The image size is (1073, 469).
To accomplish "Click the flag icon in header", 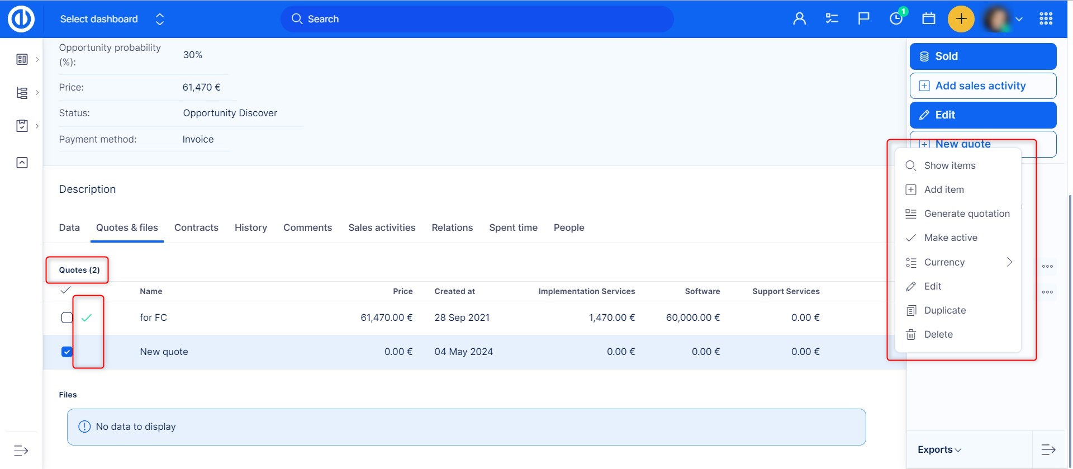I will click(x=863, y=19).
